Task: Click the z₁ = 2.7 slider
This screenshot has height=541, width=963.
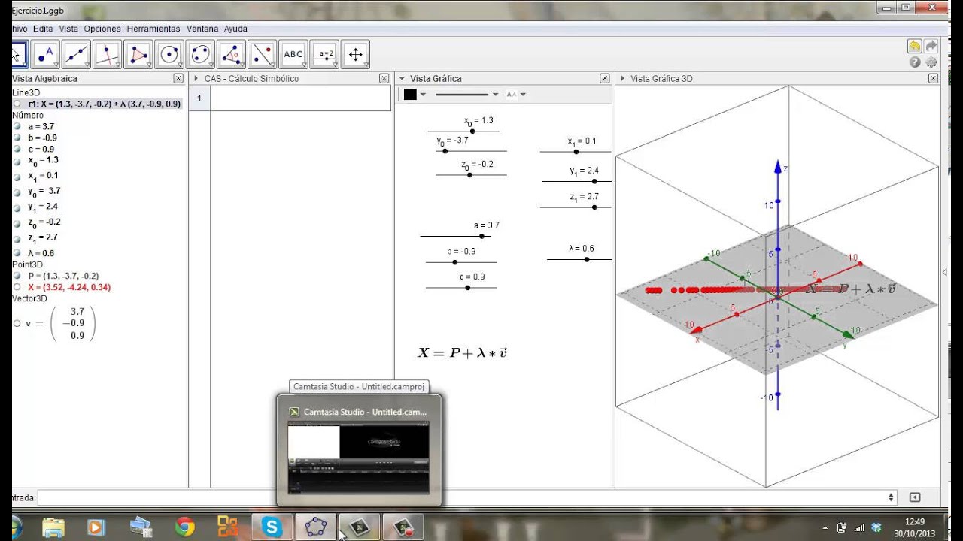Action: click(x=576, y=207)
